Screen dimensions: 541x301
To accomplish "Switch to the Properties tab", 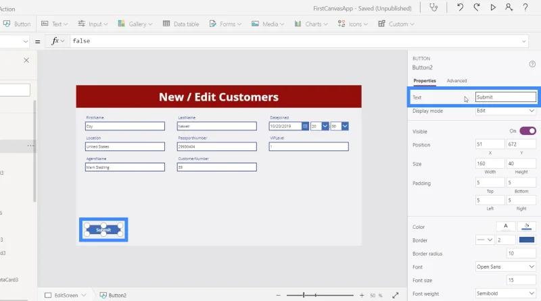I will 425,80.
